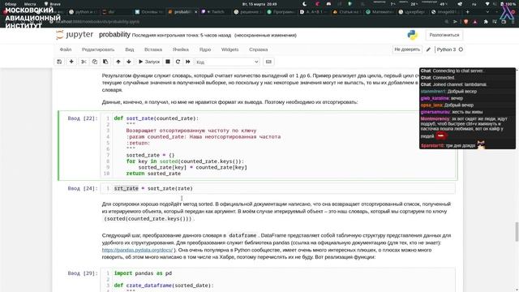Screen dimensions: 519x292
Task: Copy selected cells toolbar icon
Action: pyautogui.click(x=95, y=62)
